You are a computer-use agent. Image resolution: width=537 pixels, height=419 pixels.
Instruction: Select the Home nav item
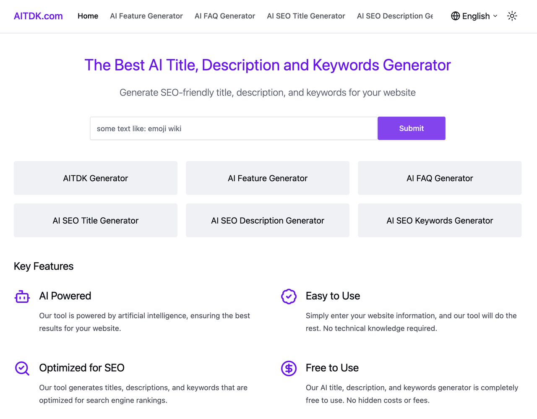point(88,16)
